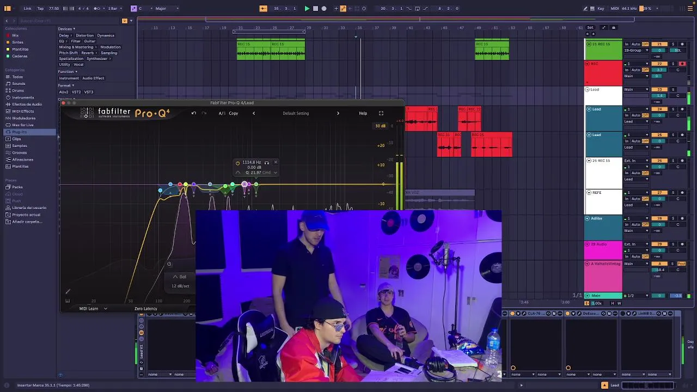Click Copy in Pro-Q toolbar
Image resolution: width=697 pixels, height=392 pixels.
(x=233, y=113)
